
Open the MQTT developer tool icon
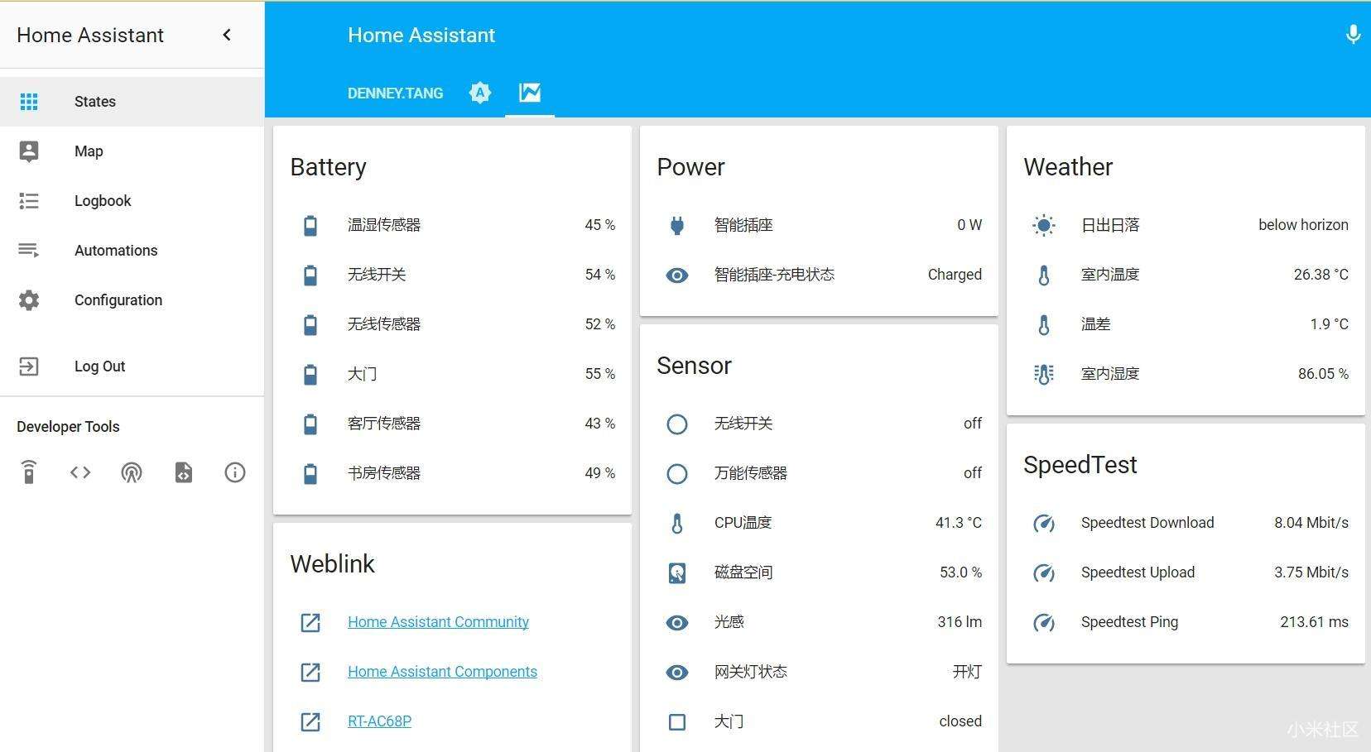click(x=132, y=472)
